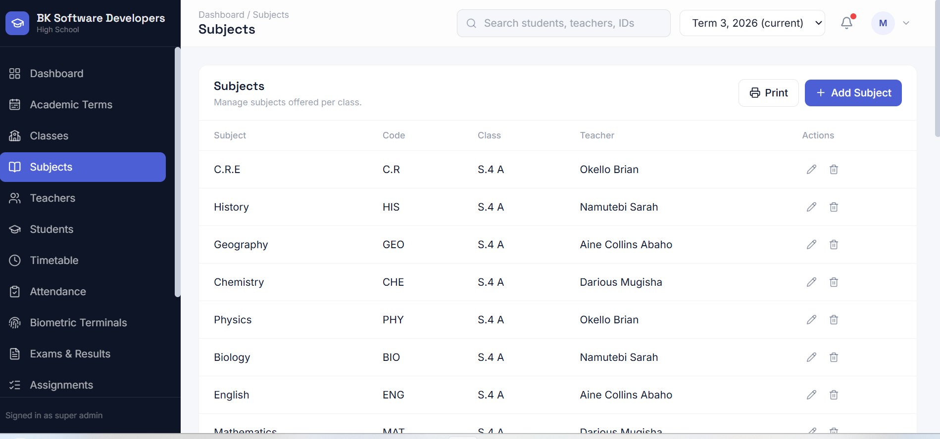Open Academic Terms in the sidebar
940x439 pixels.
click(83, 105)
